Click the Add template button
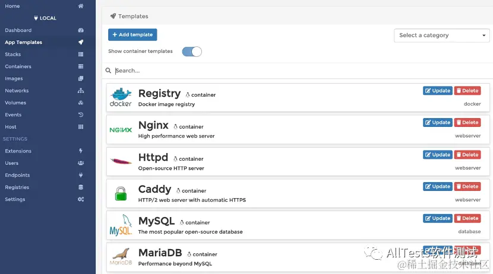The image size is (493, 274). (x=132, y=34)
